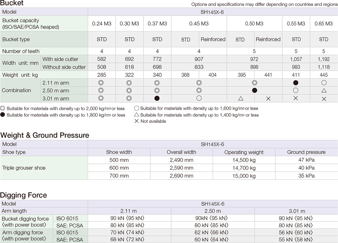Viewport: 338px width, 243px height.
Task: Click the triangle symbol in the legend
Action: coord(136,115)
